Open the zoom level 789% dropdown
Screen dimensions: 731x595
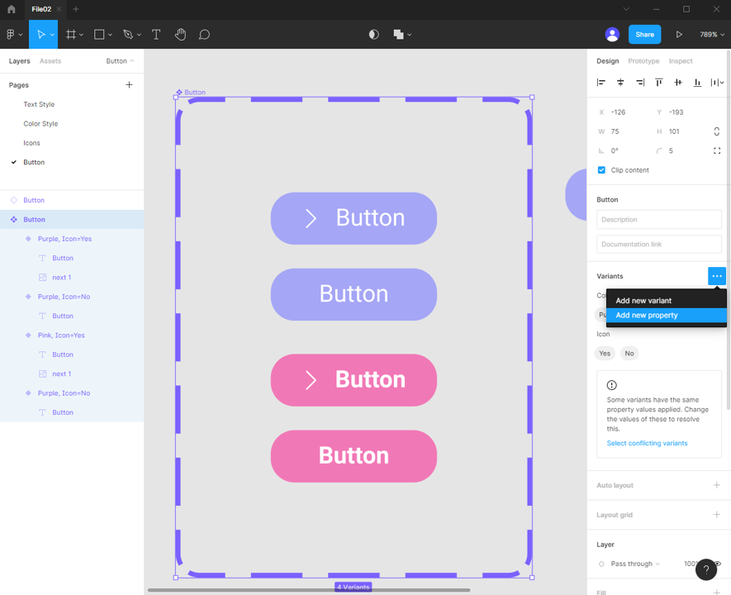711,35
